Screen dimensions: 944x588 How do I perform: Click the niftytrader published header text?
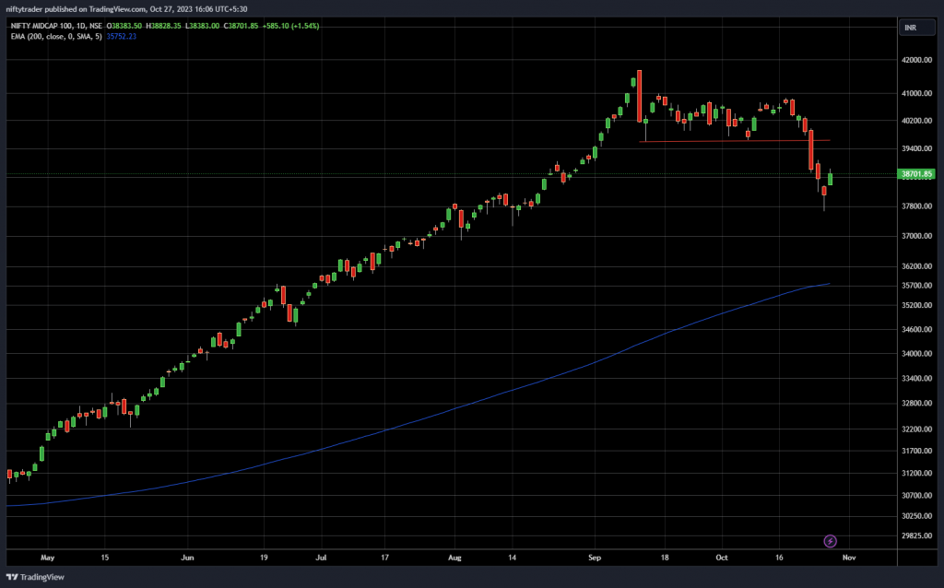(126, 9)
